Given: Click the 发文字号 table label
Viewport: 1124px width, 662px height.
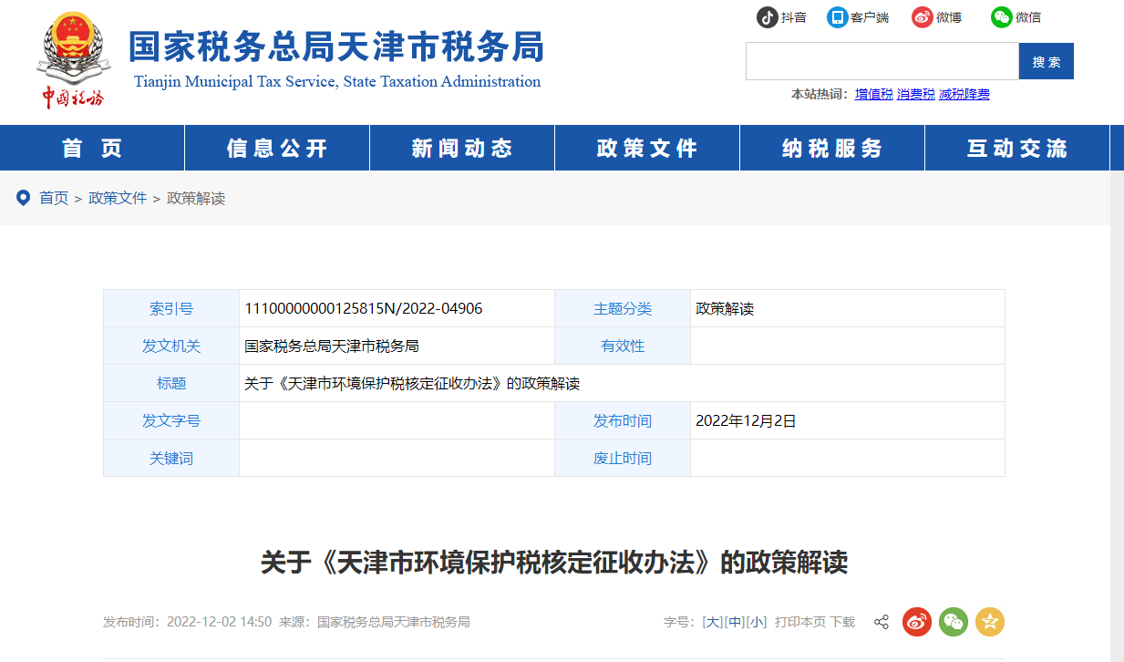Looking at the screenshot, I should pyautogui.click(x=171, y=420).
